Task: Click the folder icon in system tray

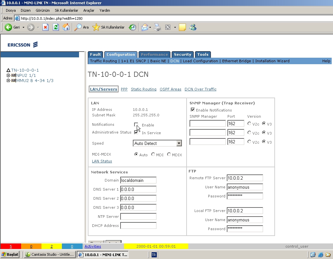Action: coord(328,254)
